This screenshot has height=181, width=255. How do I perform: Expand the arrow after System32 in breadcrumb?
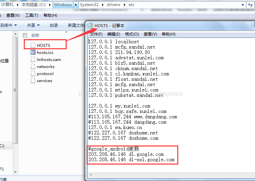(x=103, y=5)
